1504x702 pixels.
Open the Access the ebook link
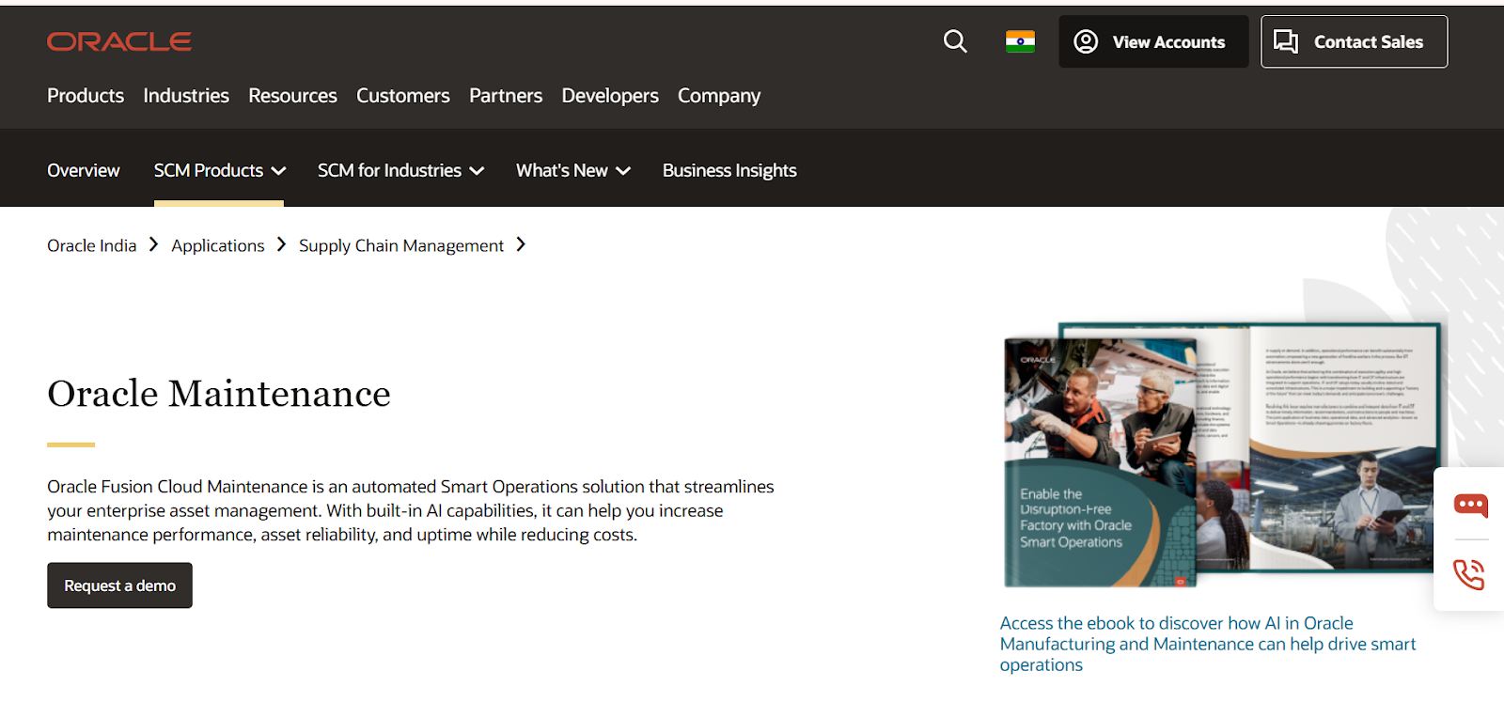point(1208,644)
